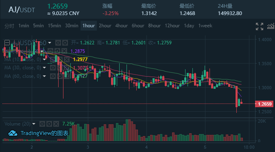Toggle visibility of AJUSDT price series

point(58,43)
